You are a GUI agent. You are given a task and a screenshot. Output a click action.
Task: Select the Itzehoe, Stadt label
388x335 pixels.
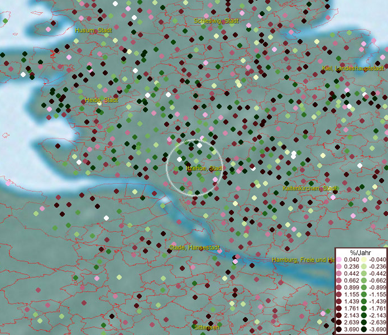point(204,168)
